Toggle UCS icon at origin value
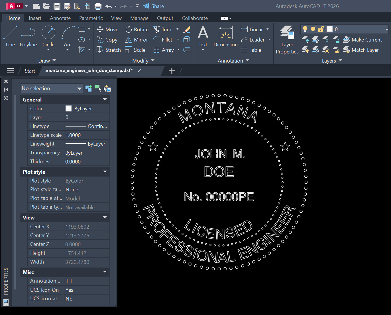391x315 pixels. point(87,299)
